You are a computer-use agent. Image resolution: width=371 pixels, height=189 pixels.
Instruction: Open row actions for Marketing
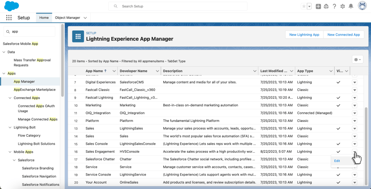pos(354,106)
